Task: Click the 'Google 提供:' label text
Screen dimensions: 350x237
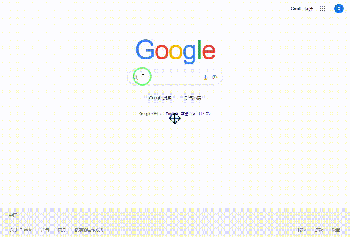Action: click(x=150, y=114)
